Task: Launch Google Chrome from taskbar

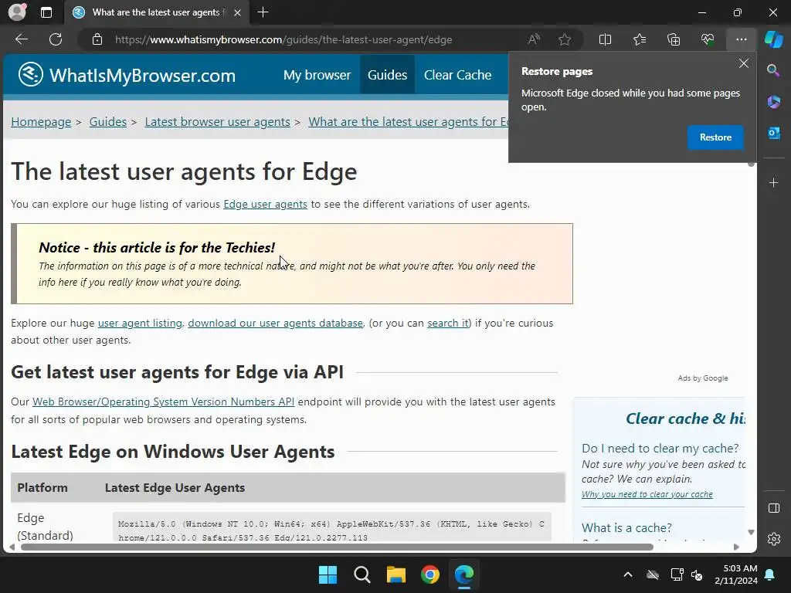Action: tap(430, 574)
